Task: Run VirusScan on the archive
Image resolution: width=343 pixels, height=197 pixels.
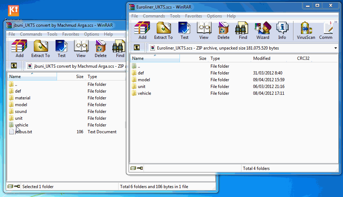Action: click(306, 31)
